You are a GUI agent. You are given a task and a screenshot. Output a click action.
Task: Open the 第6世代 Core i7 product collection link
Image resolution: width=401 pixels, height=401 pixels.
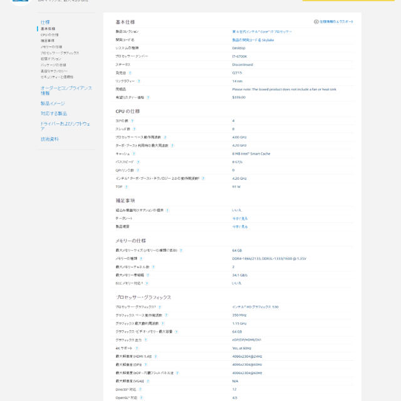(x=262, y=32)
